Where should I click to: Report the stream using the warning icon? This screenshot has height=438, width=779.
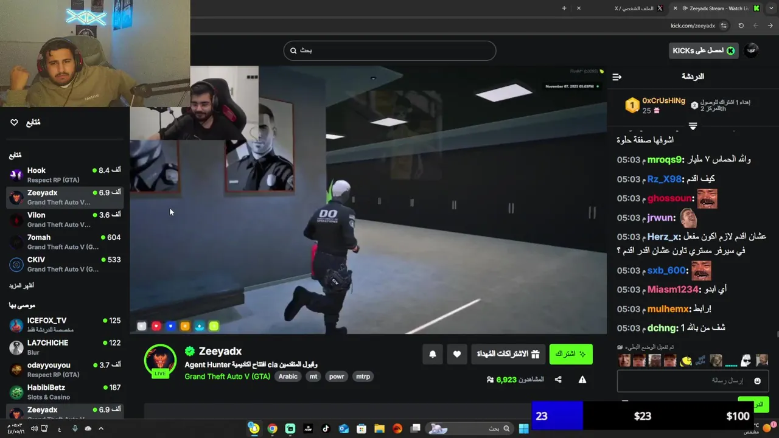(582, 380)
